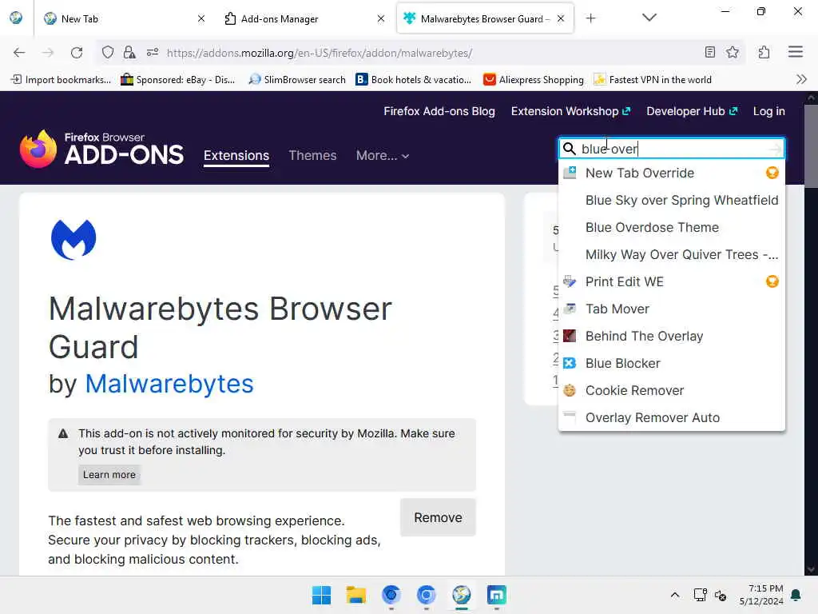This screenshot has height=614, width=818.
Task: Show site security padlock info
Action: 129,52
